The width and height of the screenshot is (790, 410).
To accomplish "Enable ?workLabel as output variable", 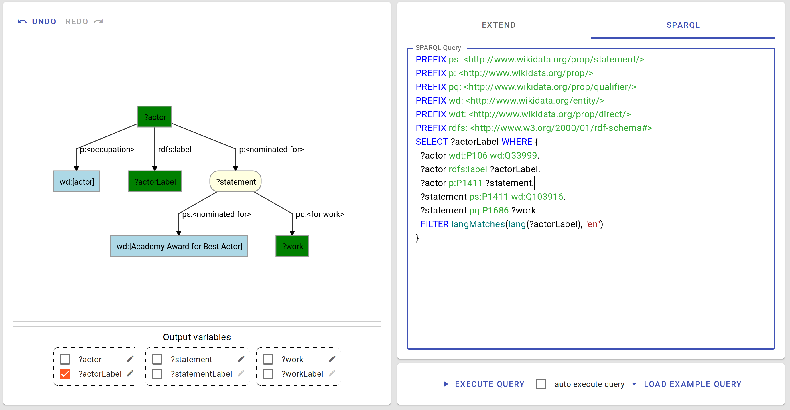I will click(x=268, y=374).
